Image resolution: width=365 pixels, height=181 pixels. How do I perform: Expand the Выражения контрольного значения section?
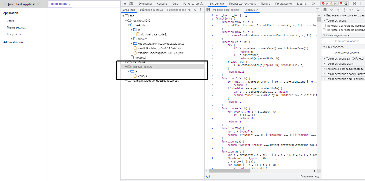click(343, 16)
